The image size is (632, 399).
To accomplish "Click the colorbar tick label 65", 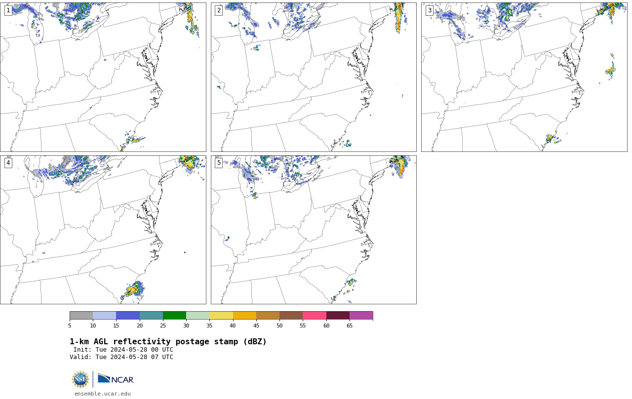I will coord(350,326).
